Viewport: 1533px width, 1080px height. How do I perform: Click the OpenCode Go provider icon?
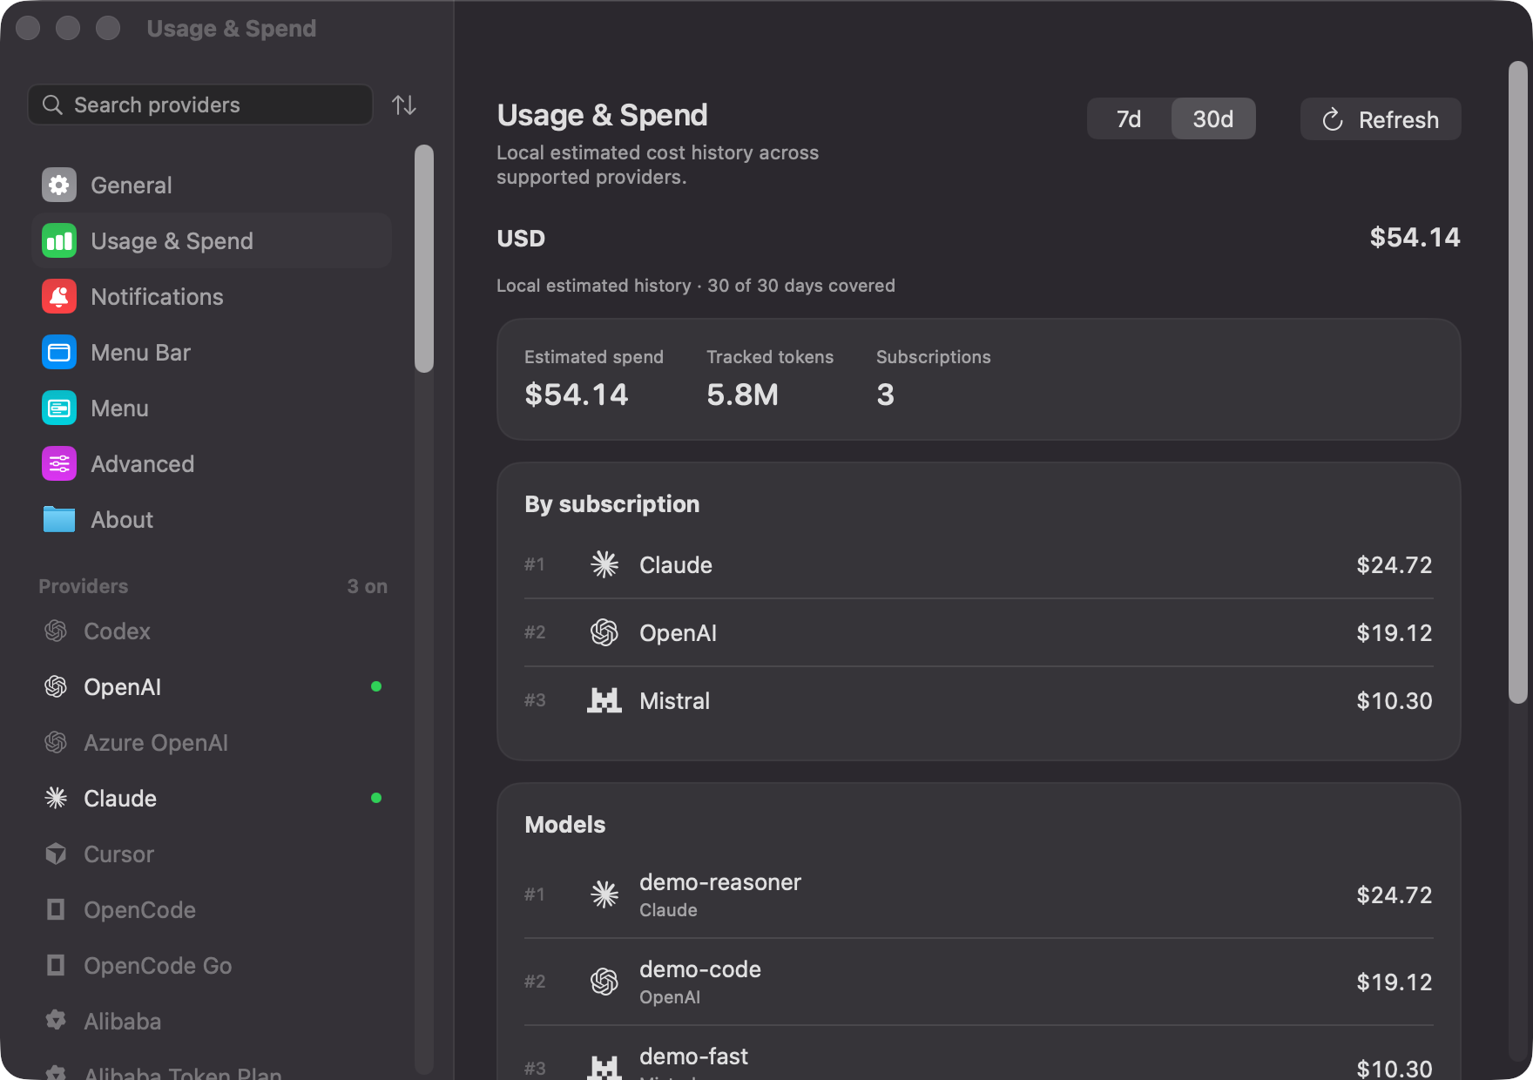pos(56,965)
